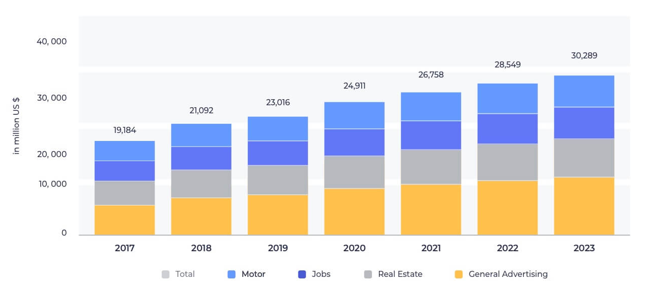Click the General Advertising legend label
This screenshot has height=290, width=656.
(508, 274)
